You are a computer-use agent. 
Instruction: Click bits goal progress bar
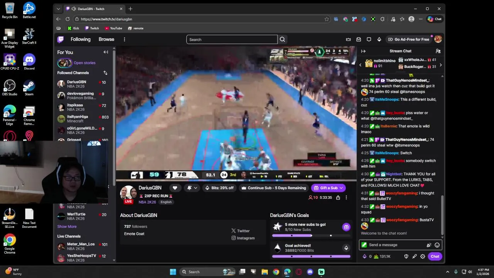tap(311, 256)
